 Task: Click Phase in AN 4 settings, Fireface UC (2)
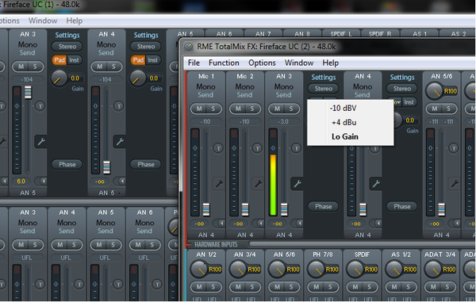tap(402, 207)
